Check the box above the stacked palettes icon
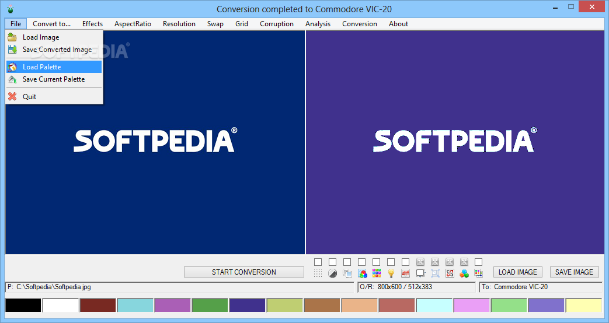Screen dimensions: 609x323 click(479, 262)
